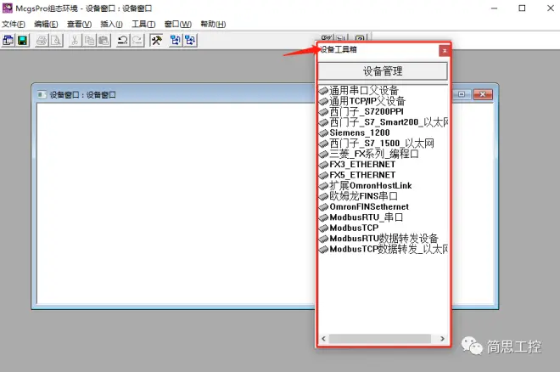Image resolution: width=560 pixels, height=372 pixels.
Task: Open the 文件(F) menu
Action: [x=14, y=24]
